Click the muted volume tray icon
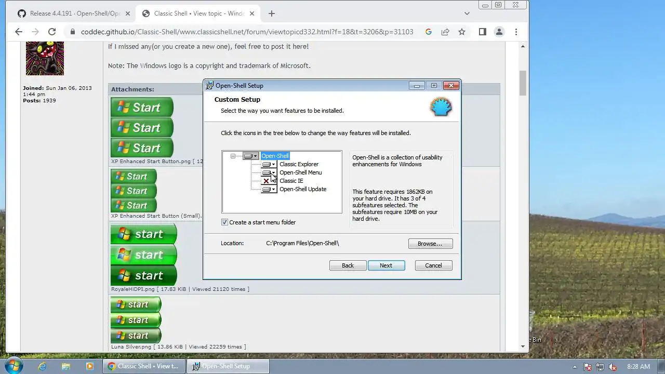 (x=613, y=367)
